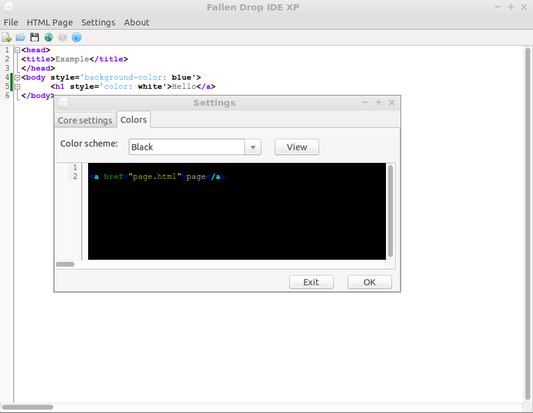Click the Fallen Drop IDE title bar icon
The image size is (533, 413).
point(9,7)
